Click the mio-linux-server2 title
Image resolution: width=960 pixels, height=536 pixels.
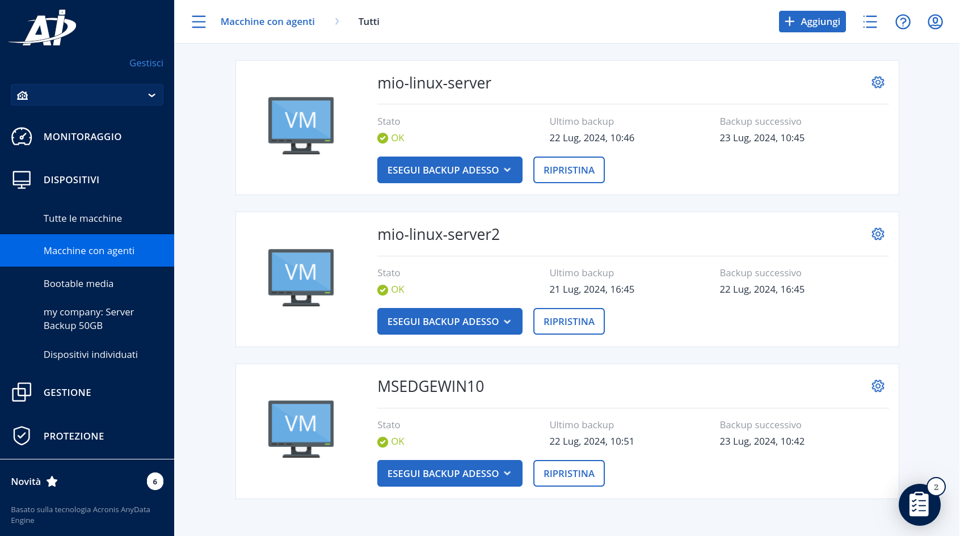click(439, 234)
